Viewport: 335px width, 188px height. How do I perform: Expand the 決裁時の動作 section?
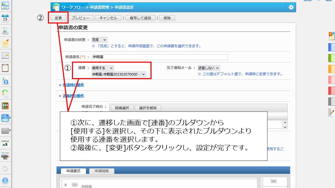[73, 96]
